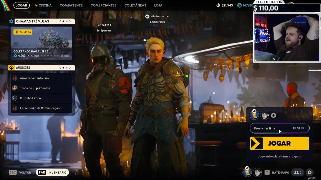Open INVENTÁRIO via TAB button
Image resolution: width=321 pixels, height=180 pixels.
coord(52,172)
